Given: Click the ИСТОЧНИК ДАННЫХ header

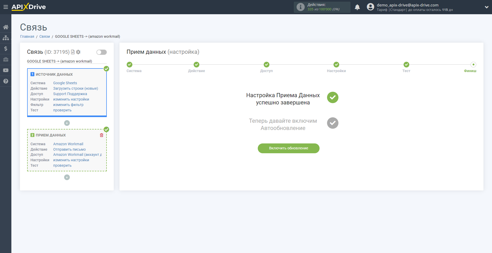Looking at the screenshot, I should [54, 74].
